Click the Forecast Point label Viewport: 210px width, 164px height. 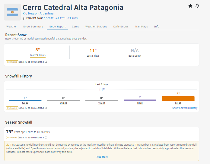point(34,18)
